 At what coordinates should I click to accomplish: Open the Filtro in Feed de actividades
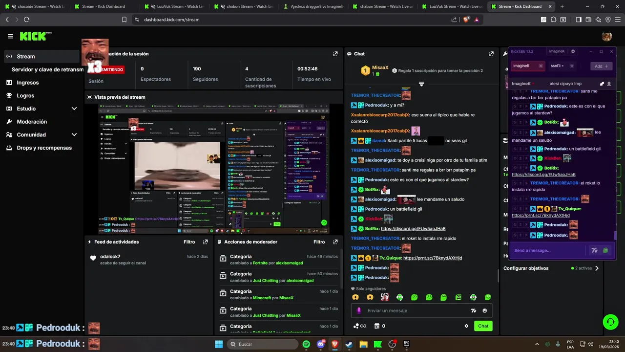coord(189,242)
